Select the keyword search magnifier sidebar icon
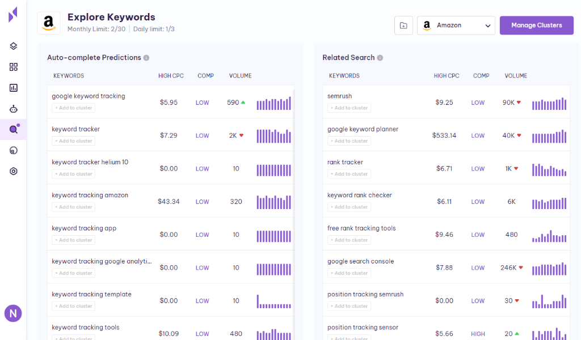The height and width of the screenshot is (340, 581). coord(14,130)
